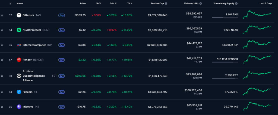
Task: Open Volume(24h) info icon
Action: point(201,4)
